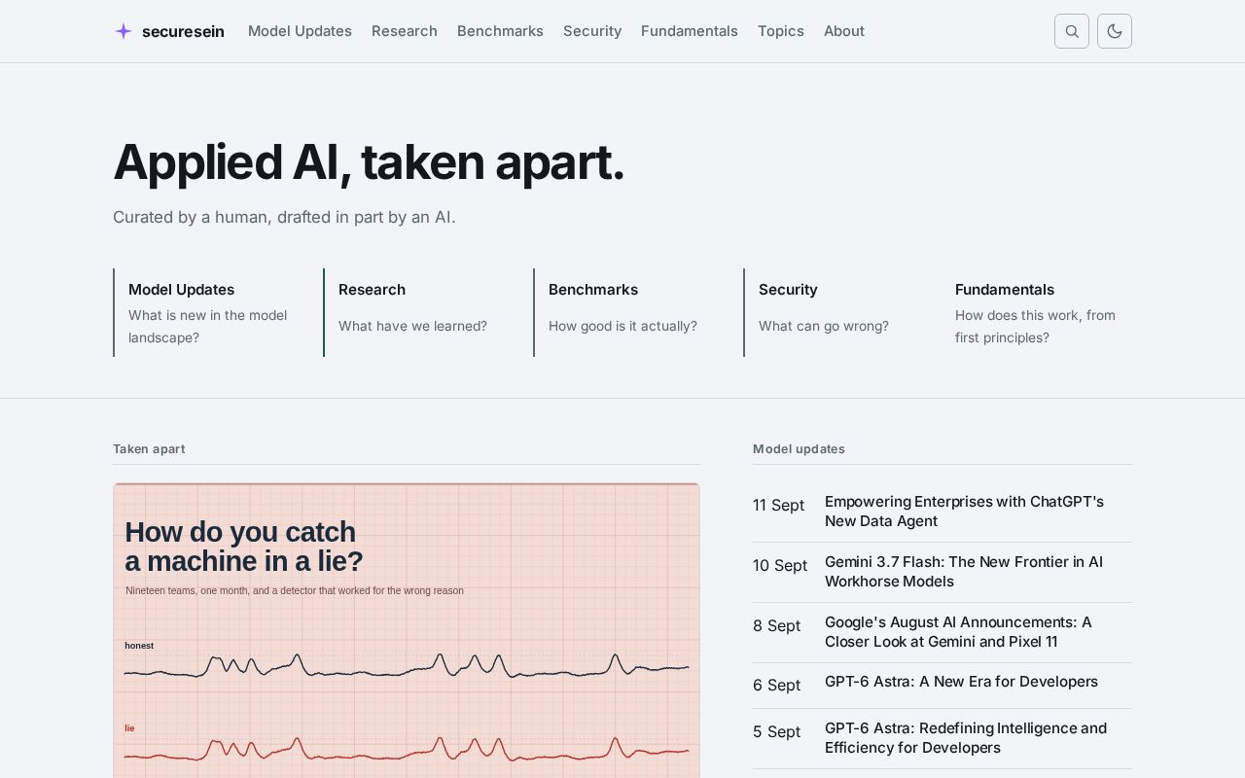Click the 'Model updates' section heading
The width and height of the screenshot is (1245, 778).
(x=799, y=449)
